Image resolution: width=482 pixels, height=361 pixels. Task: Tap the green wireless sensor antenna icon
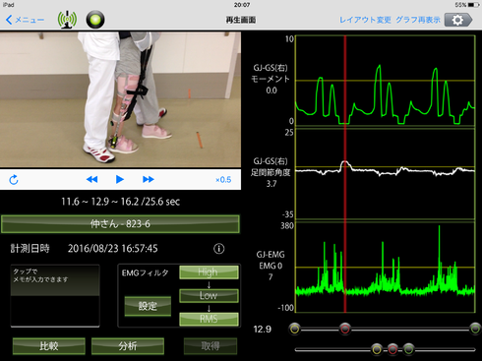coord(67,20)
